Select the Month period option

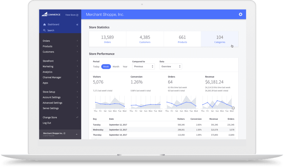116,67
